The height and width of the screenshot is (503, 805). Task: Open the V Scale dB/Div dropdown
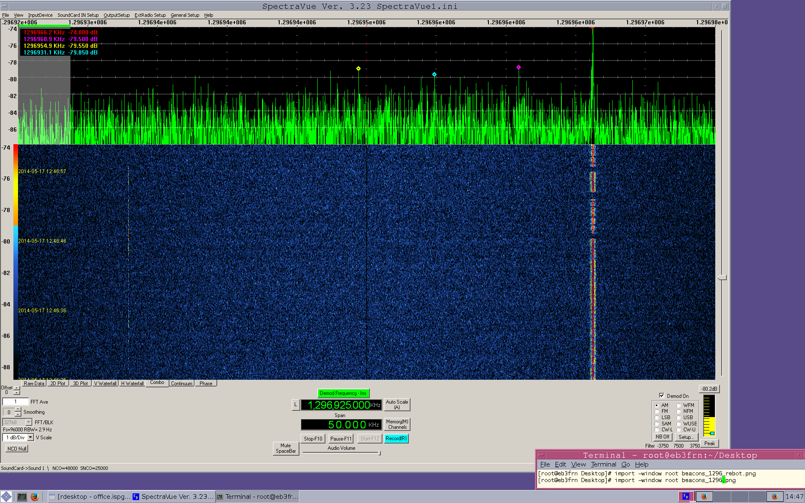pyautogui.click(x=30, y=437)
